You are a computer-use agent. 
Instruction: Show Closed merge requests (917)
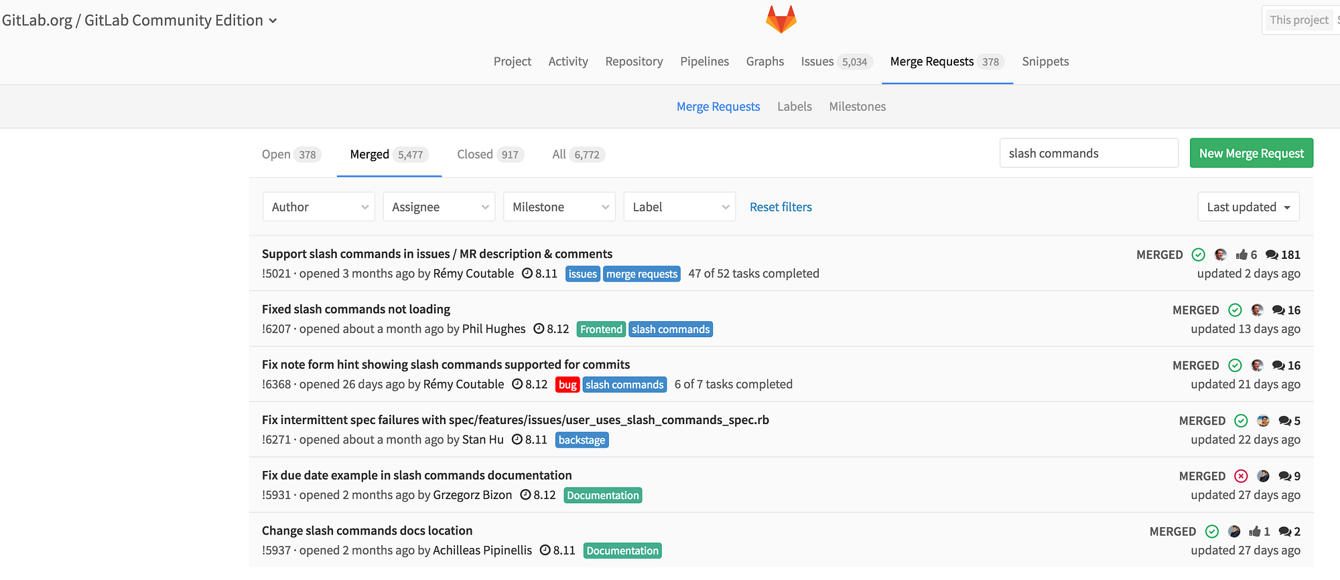490,155
